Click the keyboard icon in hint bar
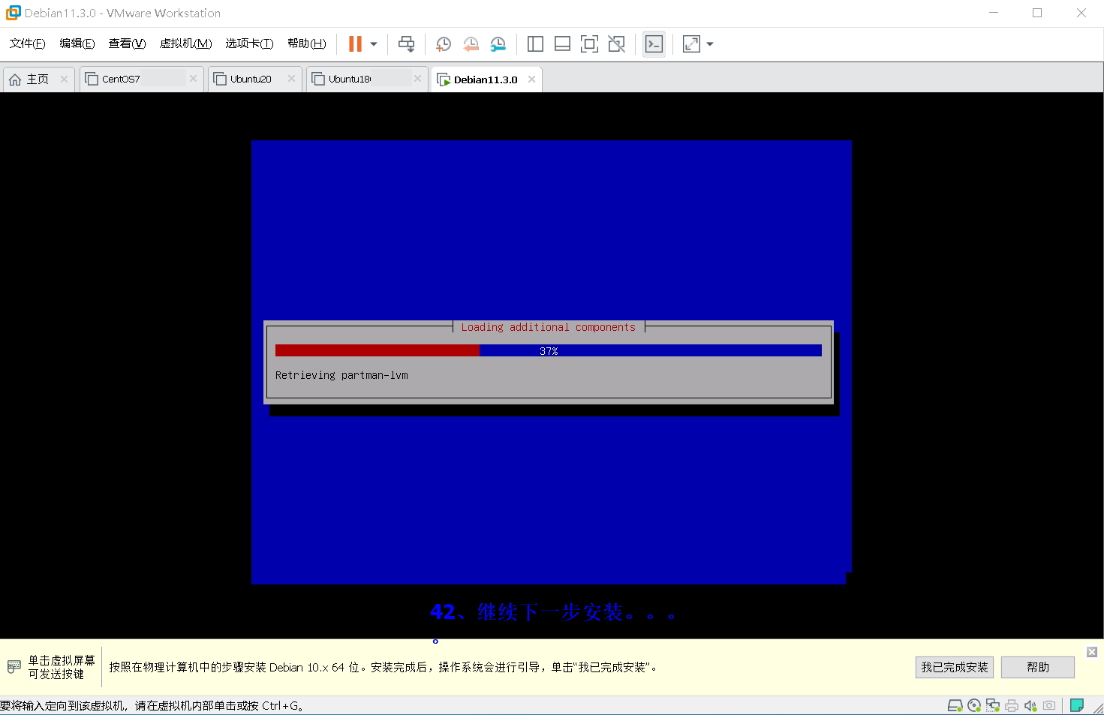The width and height of the screenshot is (1104, 715). click(x=14, y=666)
